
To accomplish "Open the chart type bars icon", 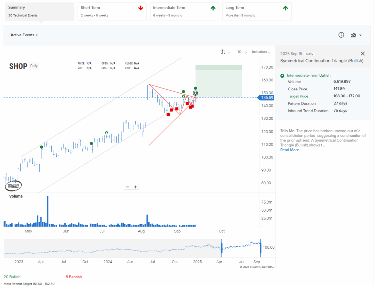I will pyautogui.click(x=223, y=52).
